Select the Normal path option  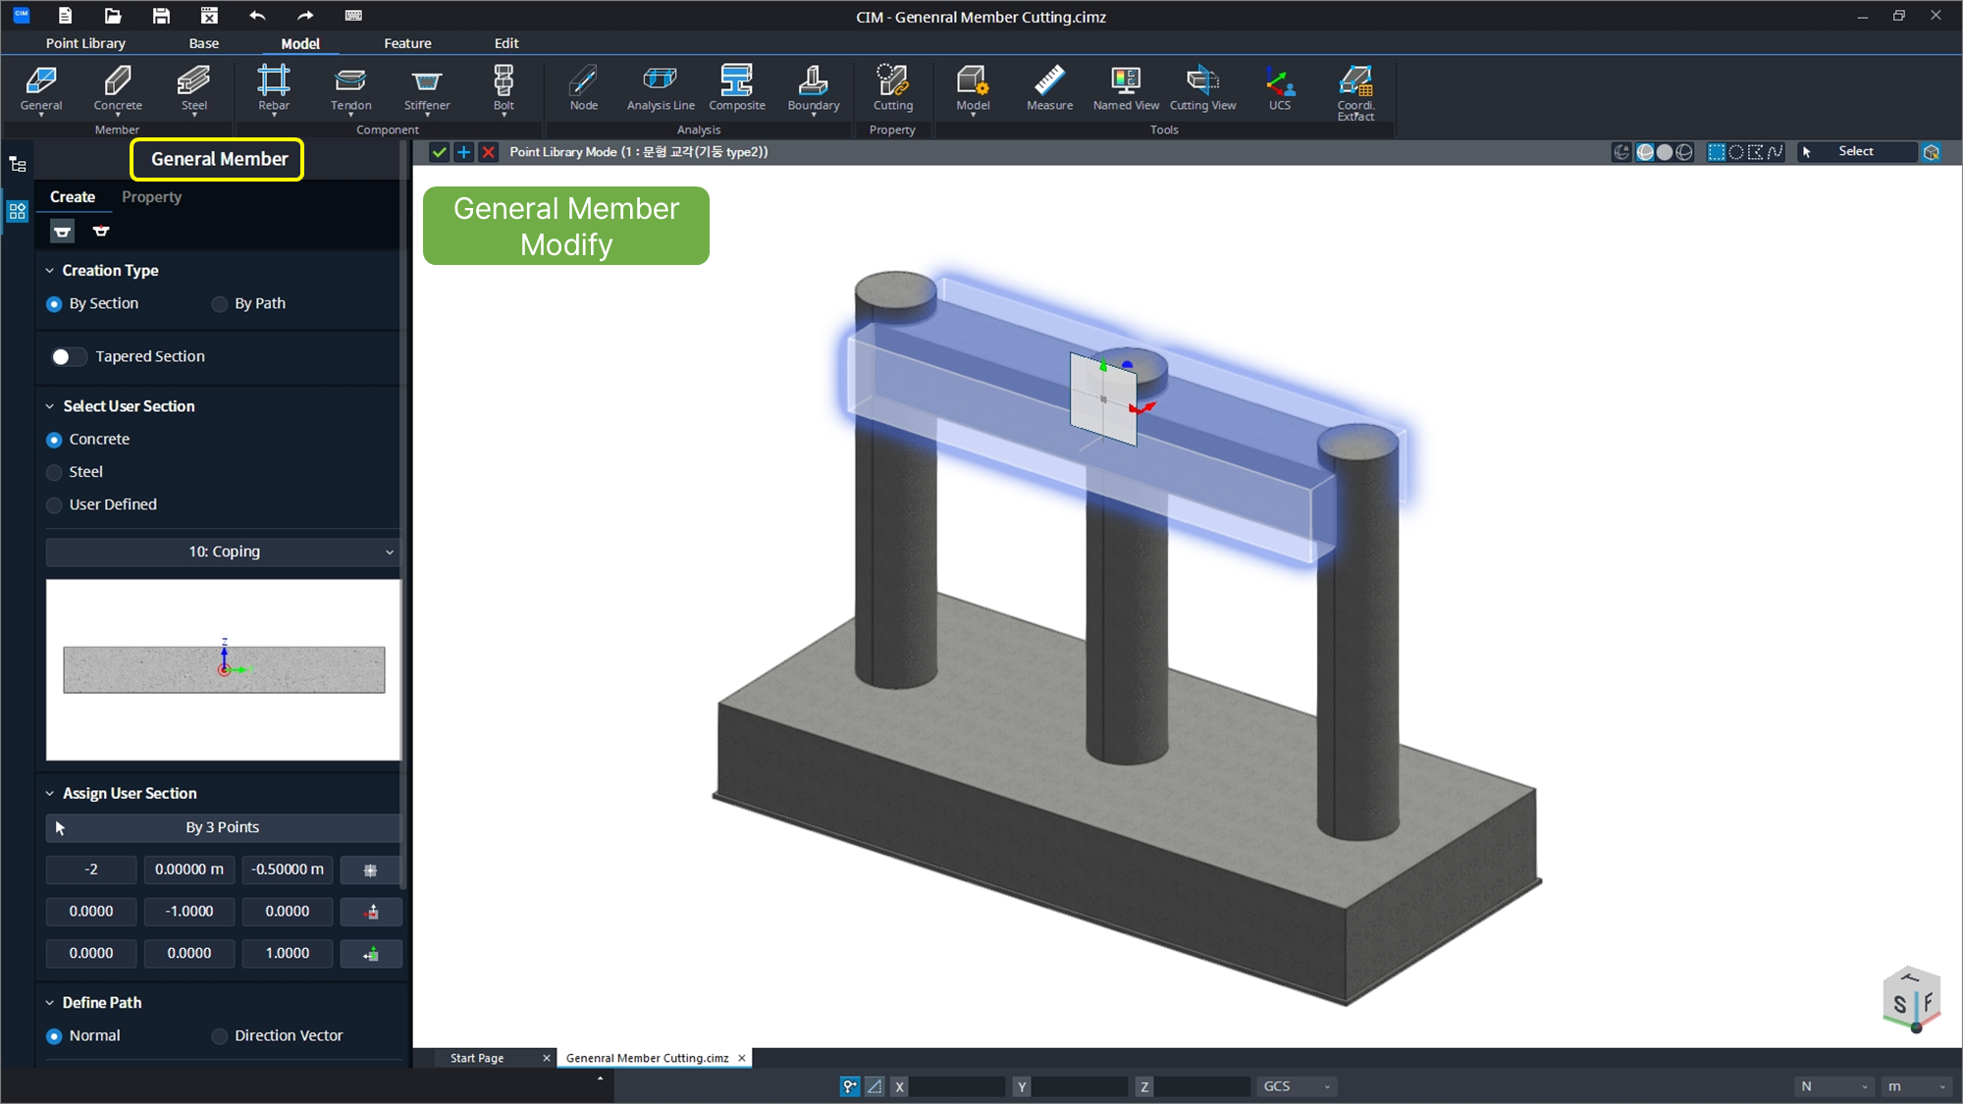tap(54, 1036)
